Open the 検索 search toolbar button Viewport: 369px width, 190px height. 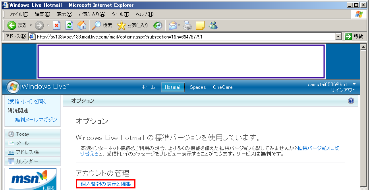[x=102, y=25]
